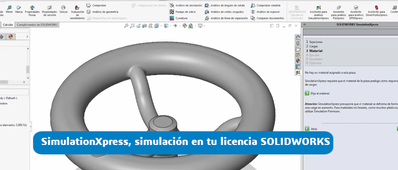
Task: Open the task pane view palette icon
Action: coord(298,55)
